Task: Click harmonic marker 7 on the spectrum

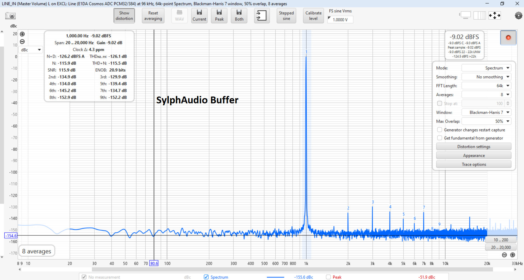Action: (424, 208)
